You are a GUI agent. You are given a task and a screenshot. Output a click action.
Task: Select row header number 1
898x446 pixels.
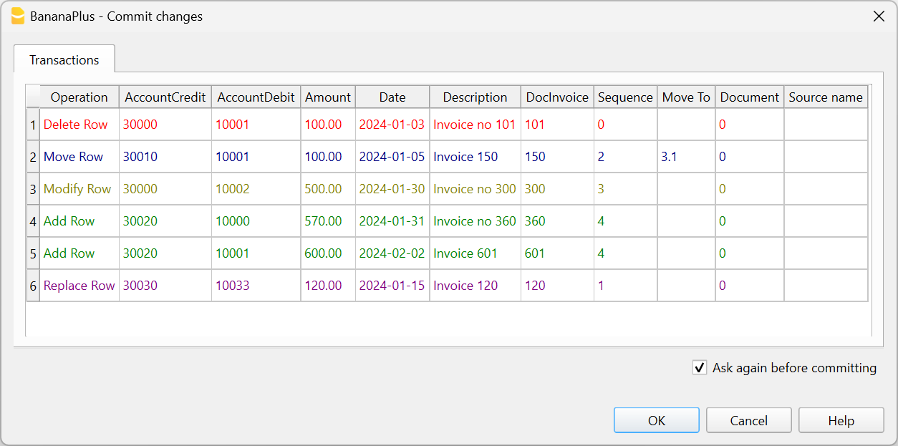pos(33,125)
